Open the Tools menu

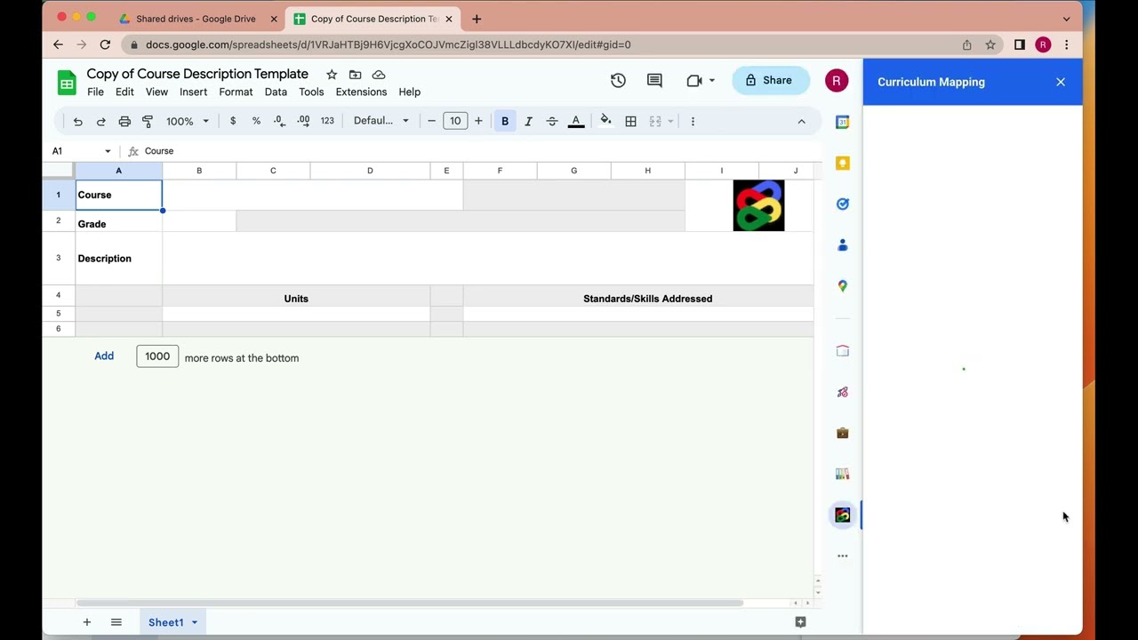[311, 92]
